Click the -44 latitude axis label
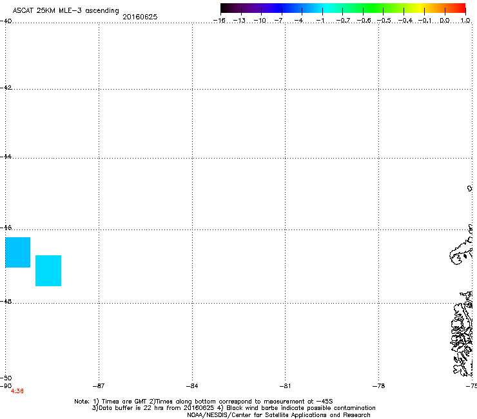This screenshot has height=419, width=477. coord(6,157)
